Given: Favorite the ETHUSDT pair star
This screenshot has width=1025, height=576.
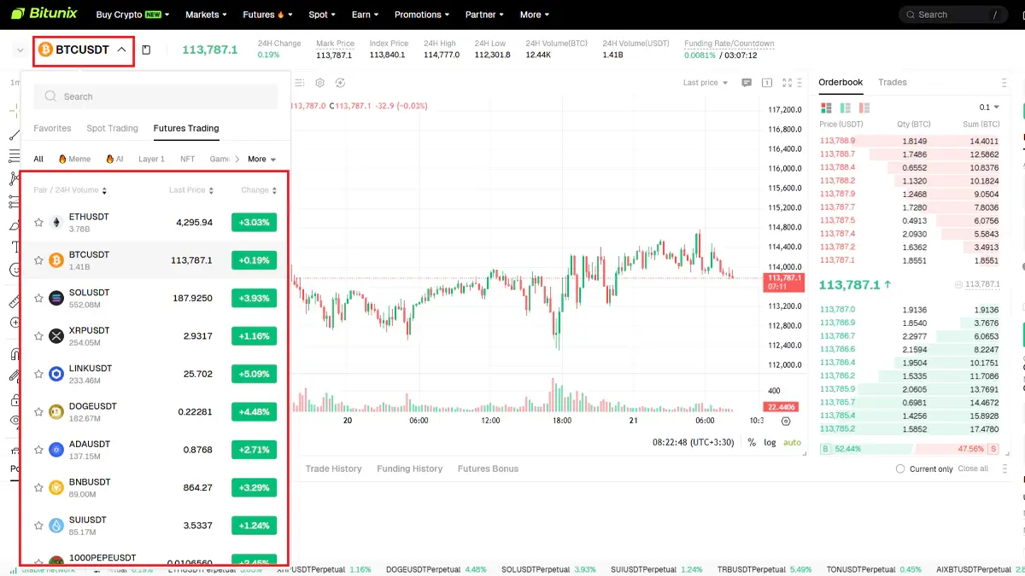Looking at the screenshot, I should 38,223.
